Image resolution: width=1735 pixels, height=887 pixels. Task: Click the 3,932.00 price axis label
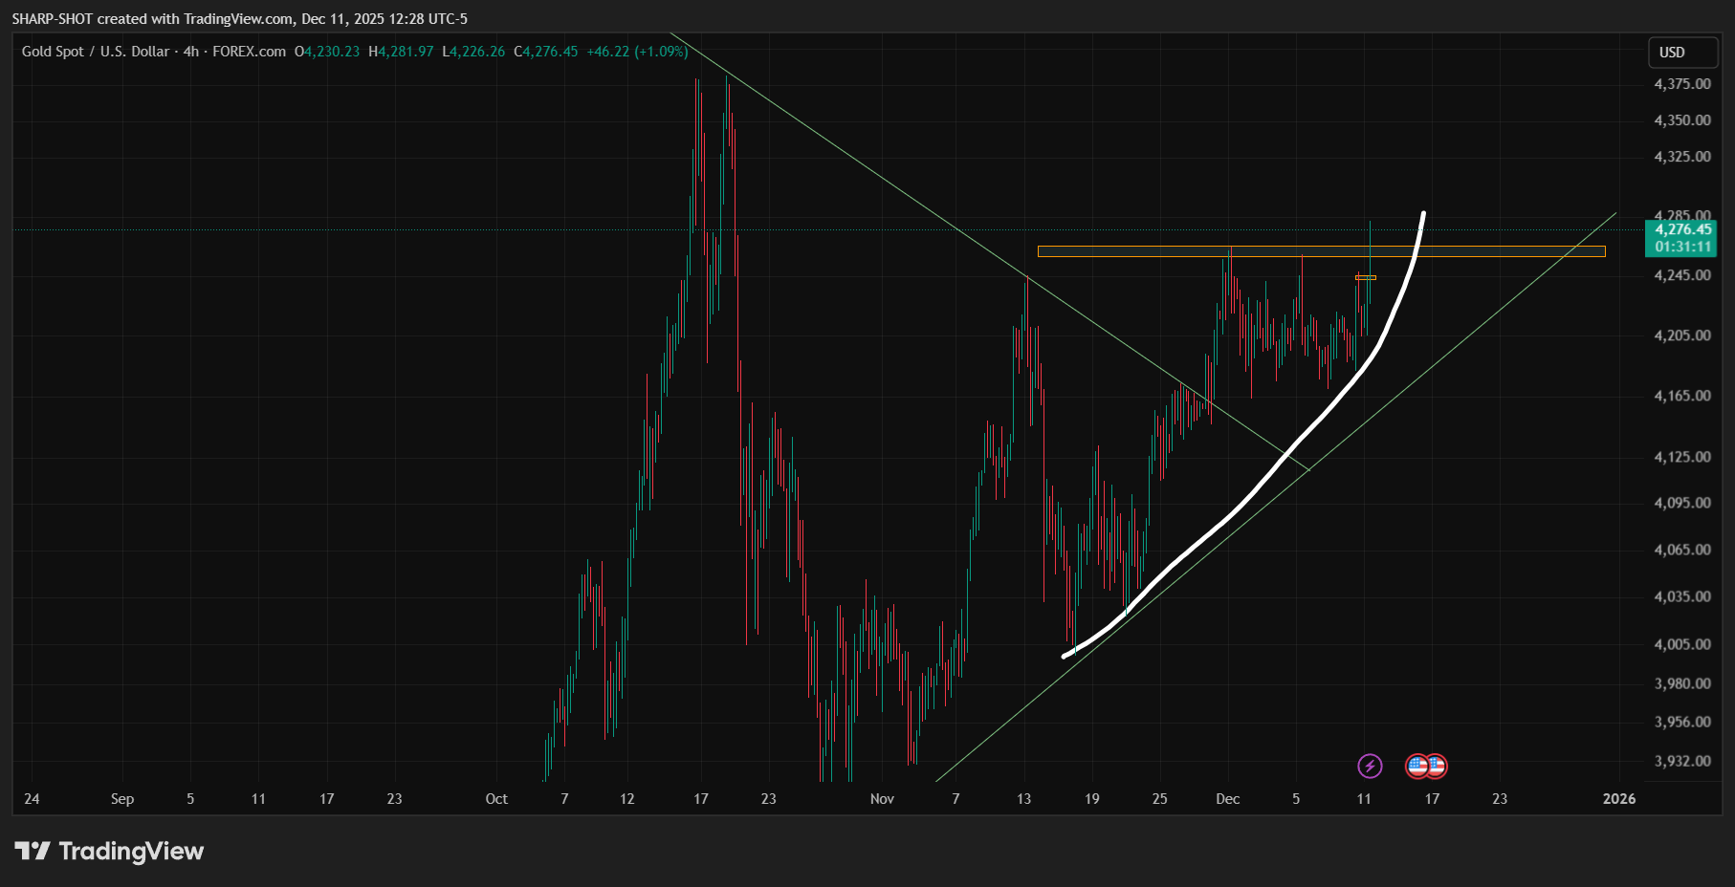click(x=1682, y=761)
